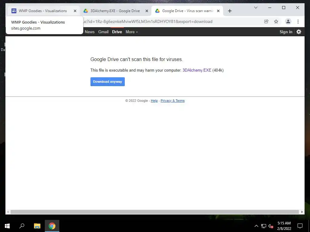Click the share this page icon

pyautogui.click(x=266, y=21)
